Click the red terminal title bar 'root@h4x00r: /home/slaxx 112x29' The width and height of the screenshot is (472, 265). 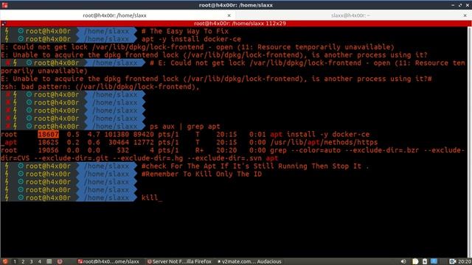240,24
